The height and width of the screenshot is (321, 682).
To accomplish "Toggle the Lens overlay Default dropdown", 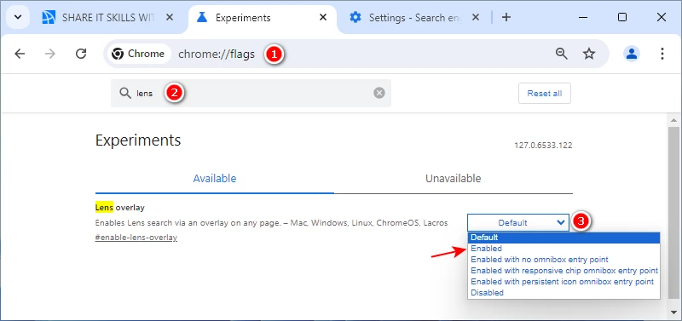I will tap(518, 223).
